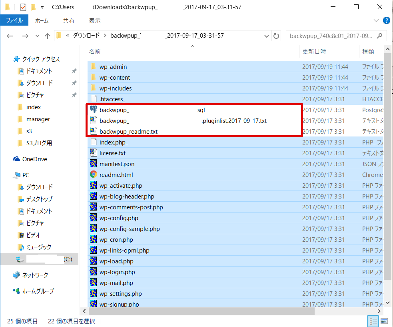Viewport: 393px width, 327px height.
Task: Click the Chrome icon of readme.html
Action: coord(94,175)
